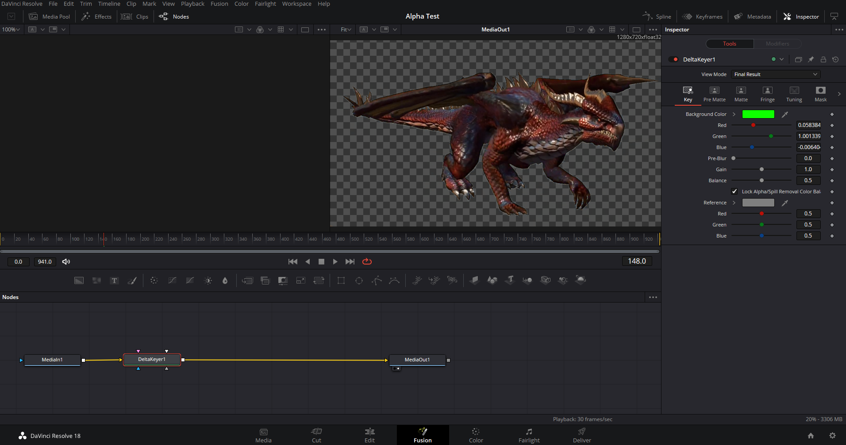The height and width of the screenshot is (445, 846).
Task: Open the Keyframes editor panel
Action: (x=702, y=16)
